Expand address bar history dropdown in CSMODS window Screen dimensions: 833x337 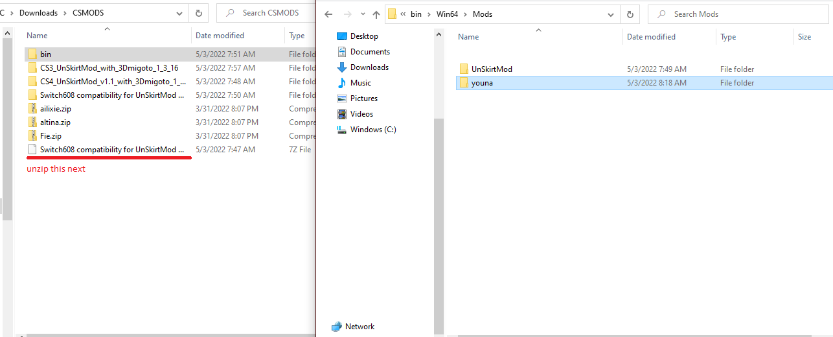pyautogui.click(x=179, y=12)
